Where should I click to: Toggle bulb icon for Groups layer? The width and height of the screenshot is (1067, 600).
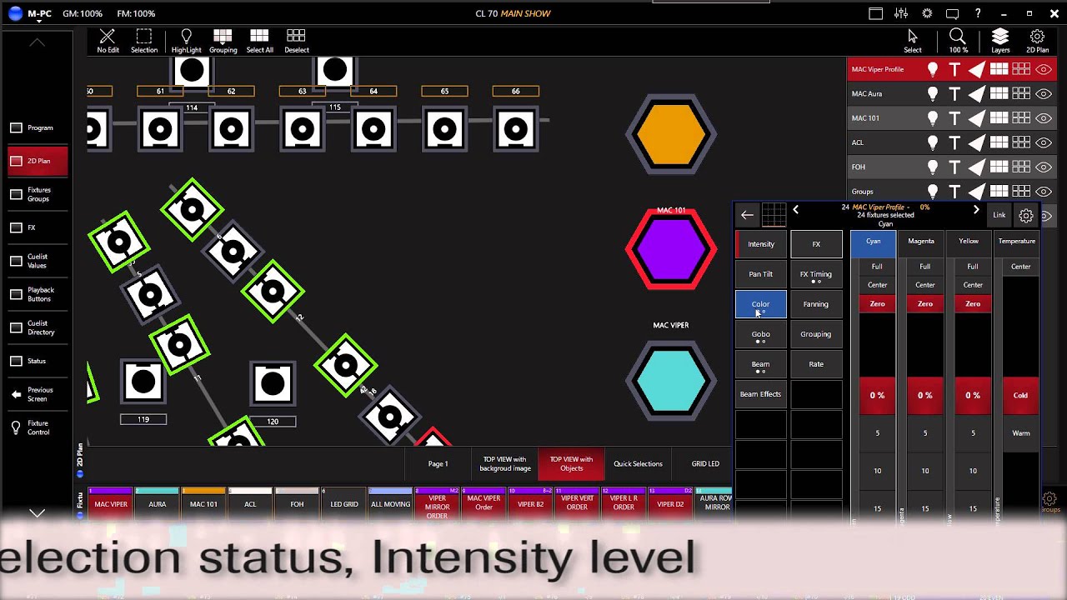pyautogui.click(x=933, y=191)
